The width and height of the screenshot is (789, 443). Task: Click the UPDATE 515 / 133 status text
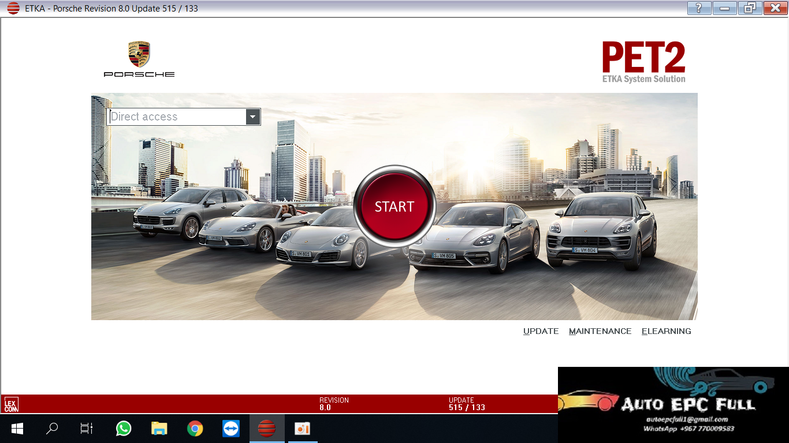[467, 404]
